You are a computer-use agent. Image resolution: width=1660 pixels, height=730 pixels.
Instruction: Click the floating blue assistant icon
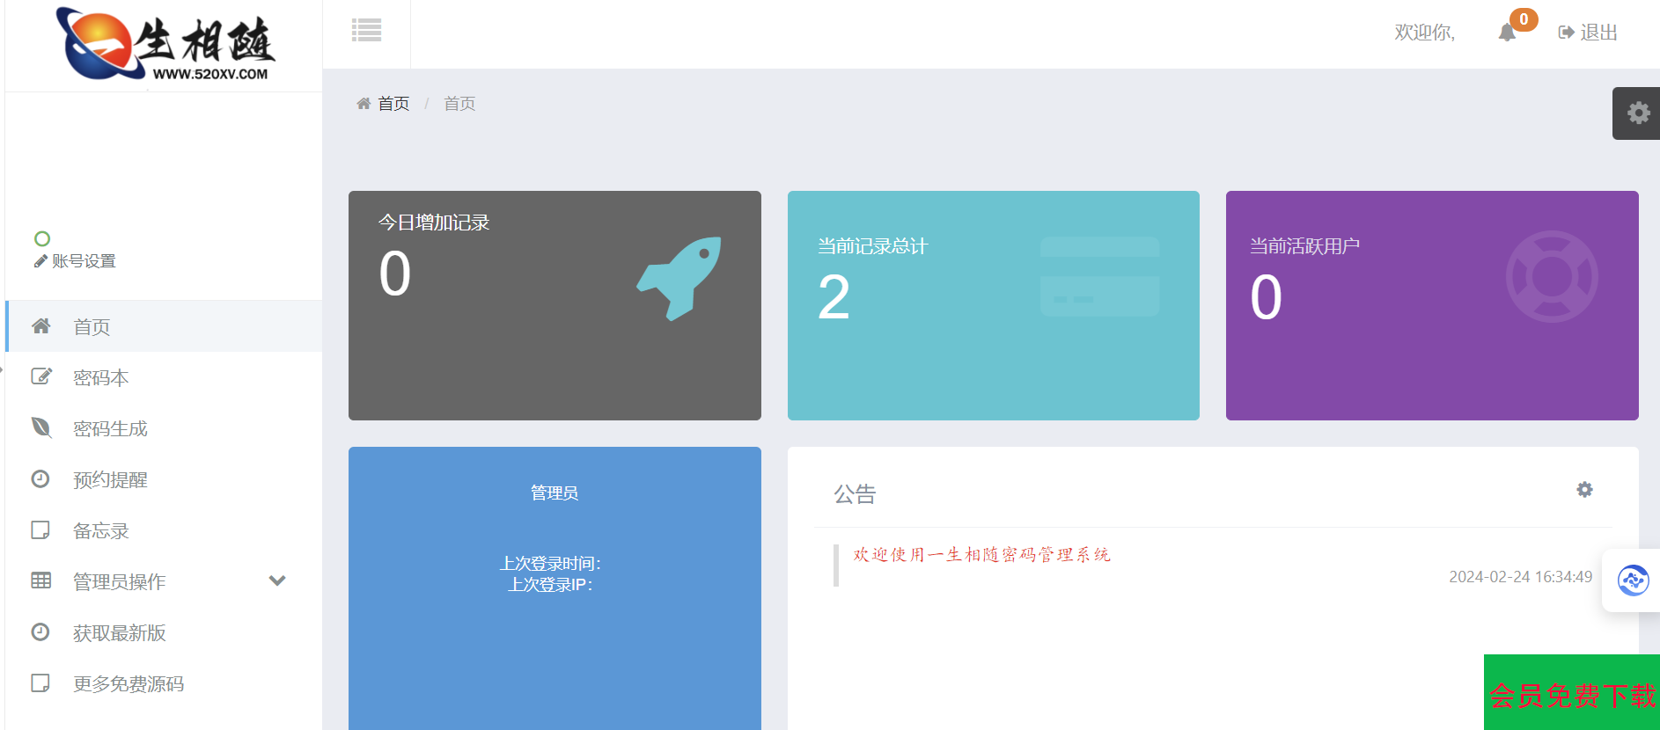1633,580
